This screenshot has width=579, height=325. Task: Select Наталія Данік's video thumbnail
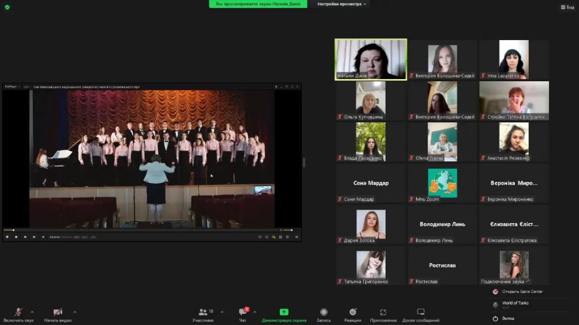click(x=370, y=59)
